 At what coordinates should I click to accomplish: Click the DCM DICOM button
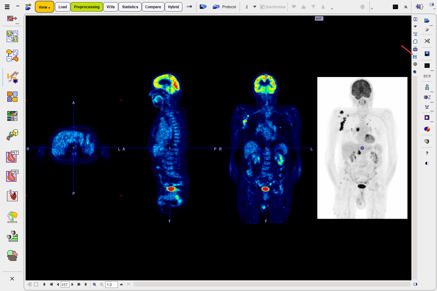pyautogui.click(x=427, y=76)
